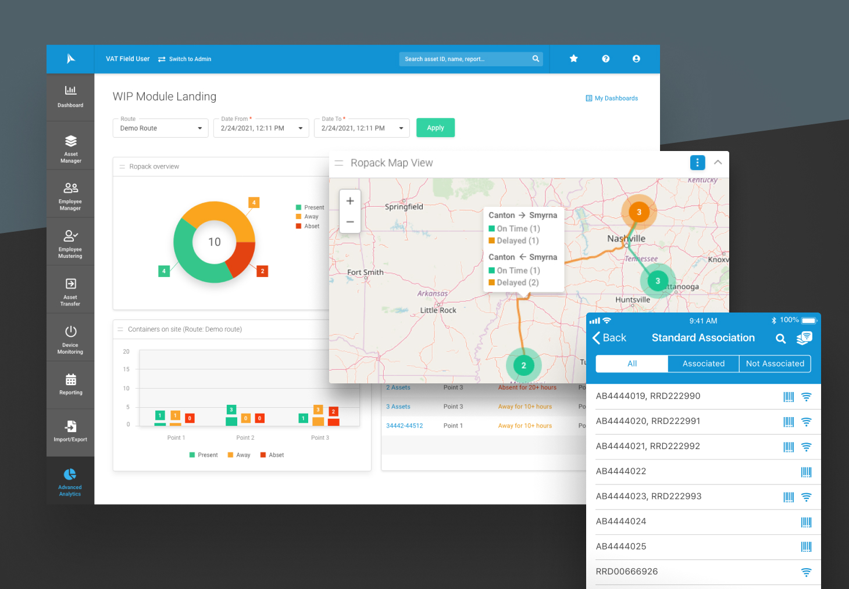
Task: Open the My Dashboards link
Action: point(612,98)
